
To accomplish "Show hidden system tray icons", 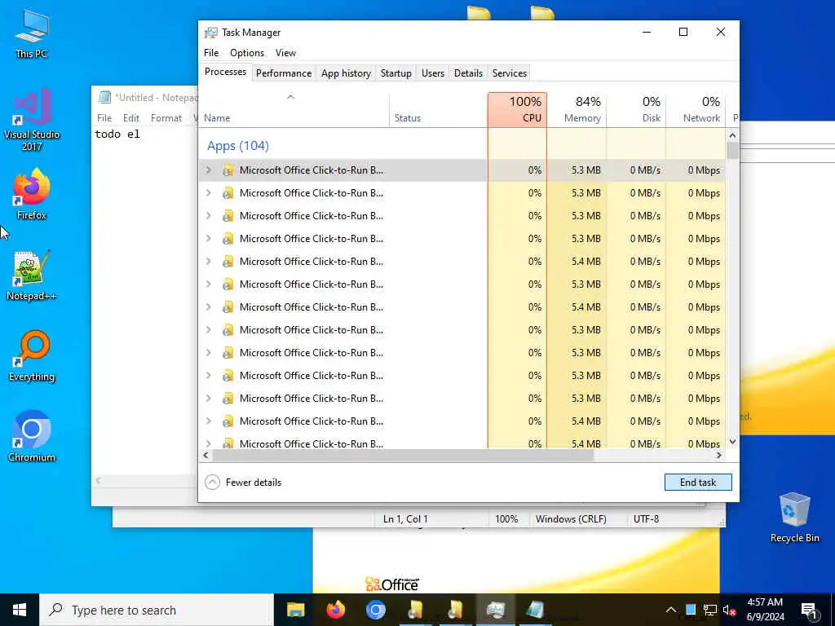I will pyautogui.click(x=671, y=610).
